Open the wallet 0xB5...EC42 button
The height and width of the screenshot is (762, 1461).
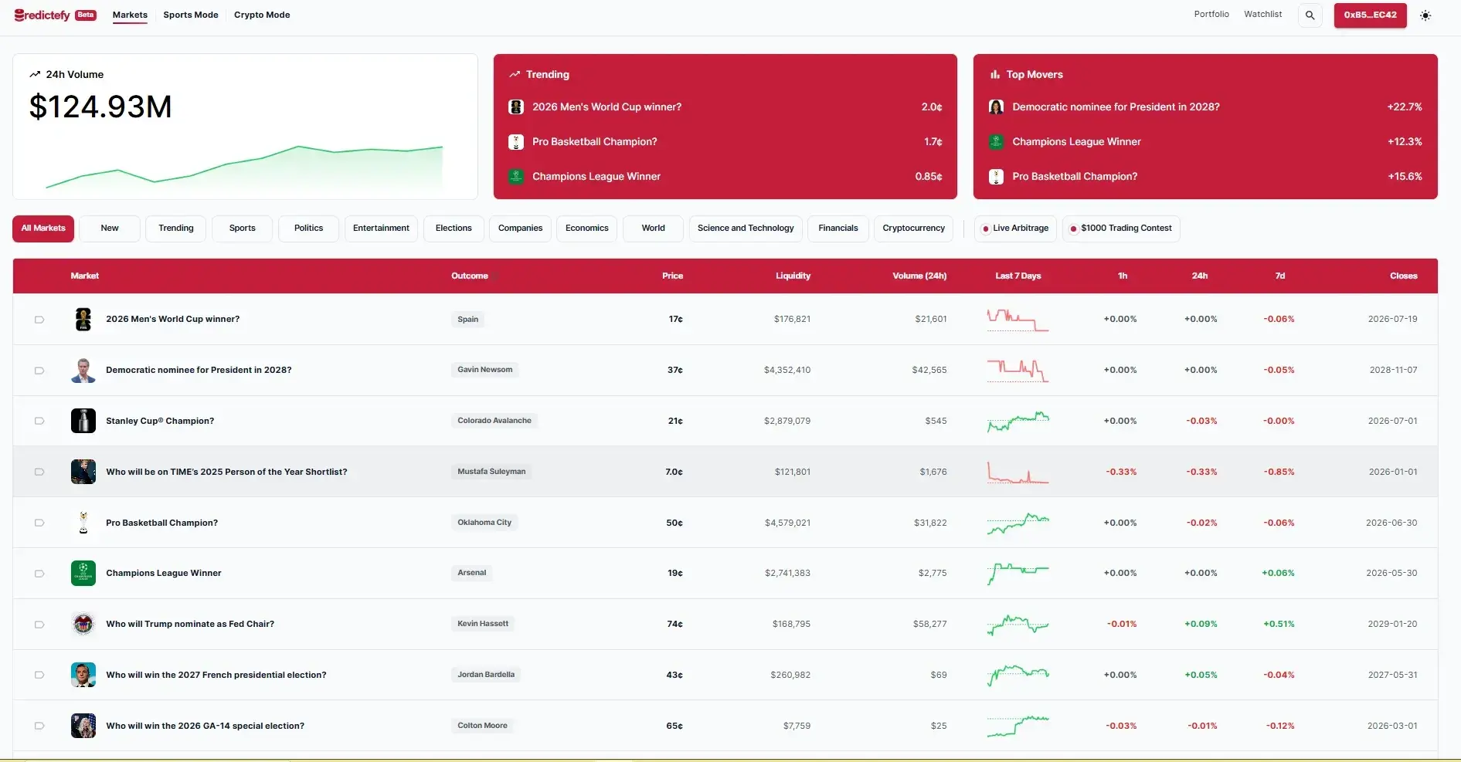tap(1370, 15)
